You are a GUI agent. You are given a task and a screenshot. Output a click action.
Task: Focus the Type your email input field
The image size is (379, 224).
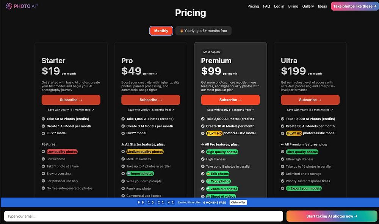pyautogui.click(x=143, y=216)
